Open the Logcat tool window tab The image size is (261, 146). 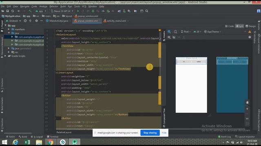[x=37, y=137]
